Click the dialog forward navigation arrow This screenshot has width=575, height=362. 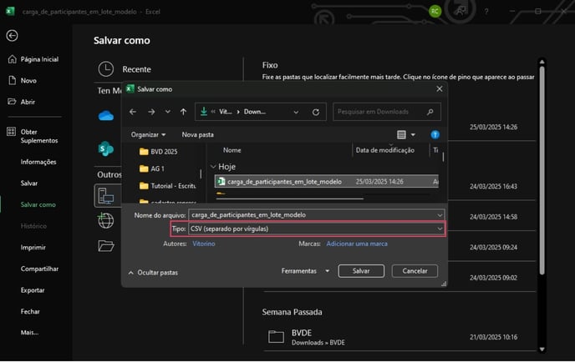point(151,112)
